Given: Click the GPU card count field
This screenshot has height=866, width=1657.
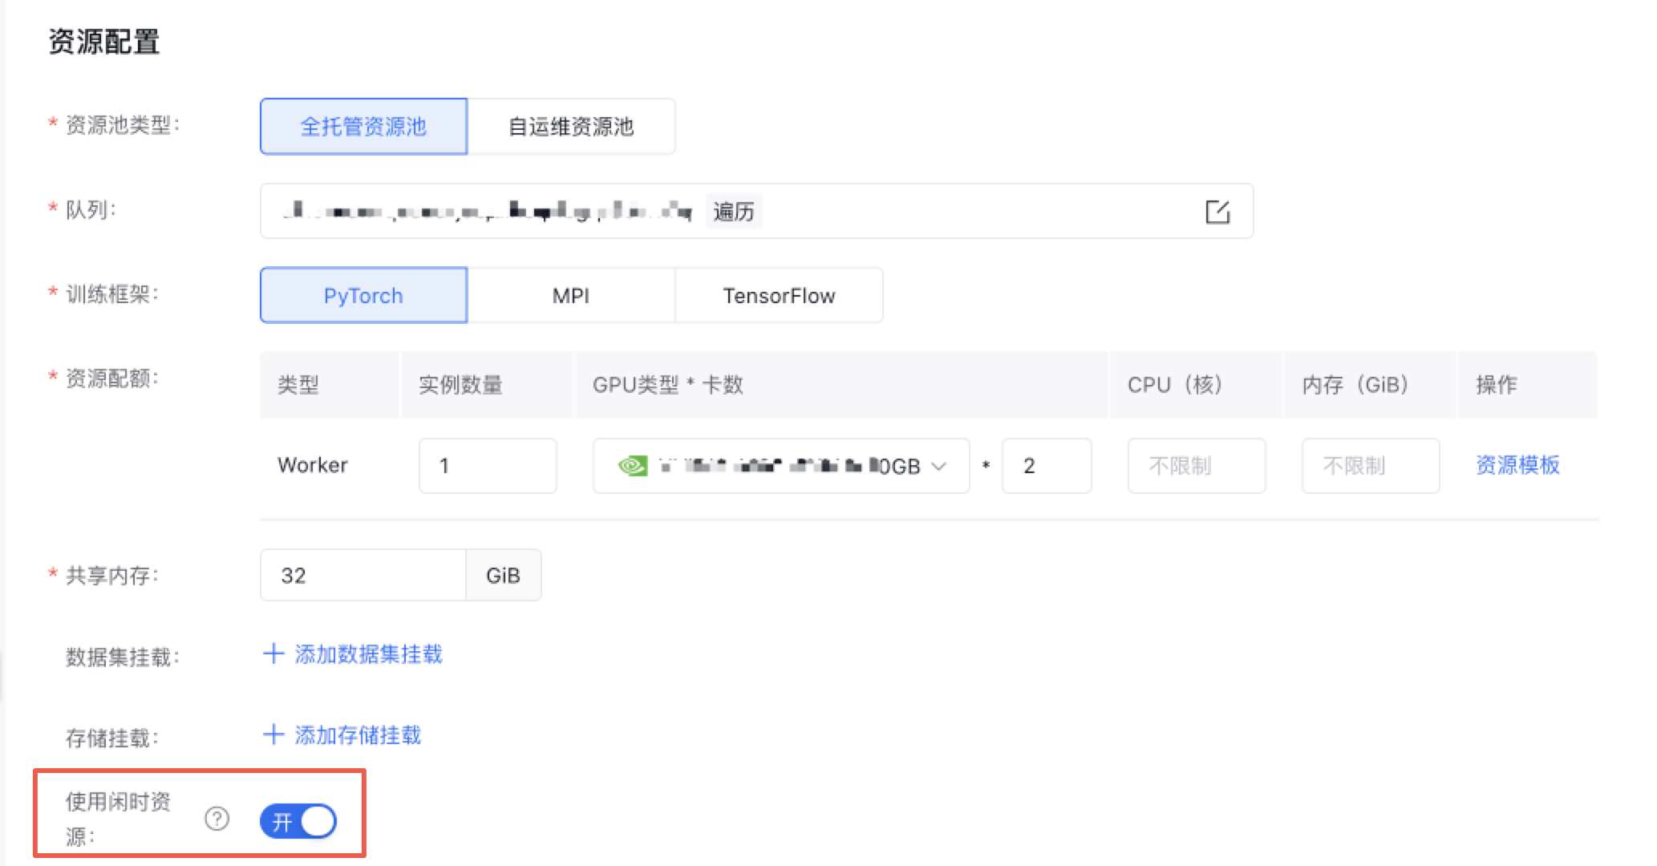Looking at the screenshot, I should pyautogui.click(x=1046, y=466).
